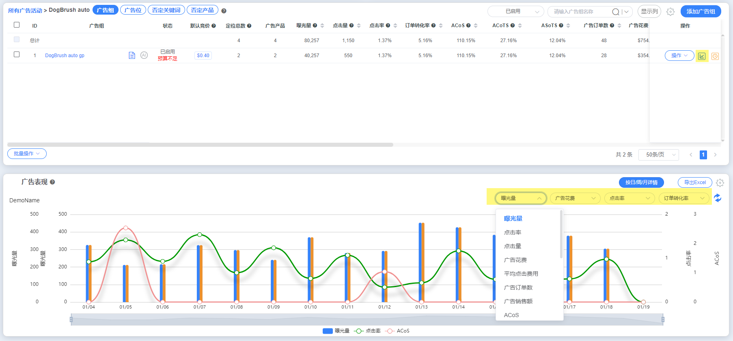Toggle the select-all checkbox in table header
This screenshot has width=733, height=341.
point(17,25)
